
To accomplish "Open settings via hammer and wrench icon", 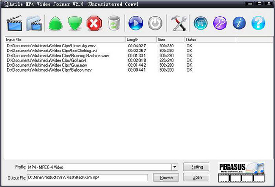I will (x=177, y=23).
